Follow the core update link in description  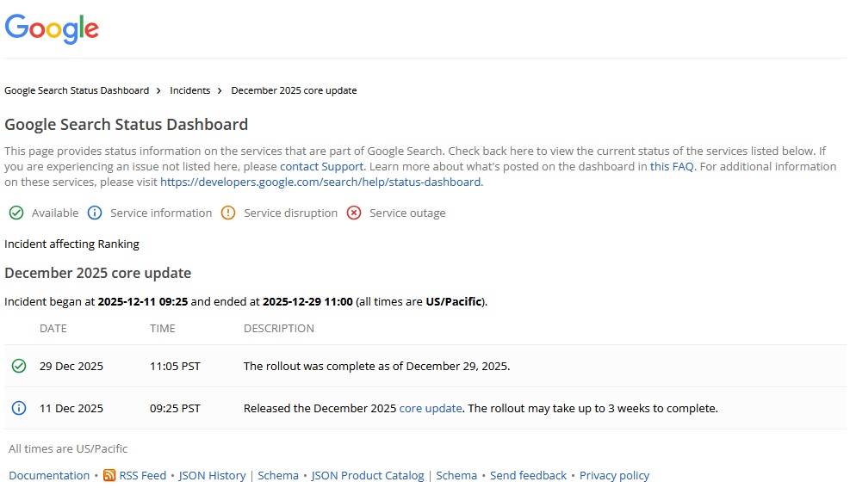(431, 408)
